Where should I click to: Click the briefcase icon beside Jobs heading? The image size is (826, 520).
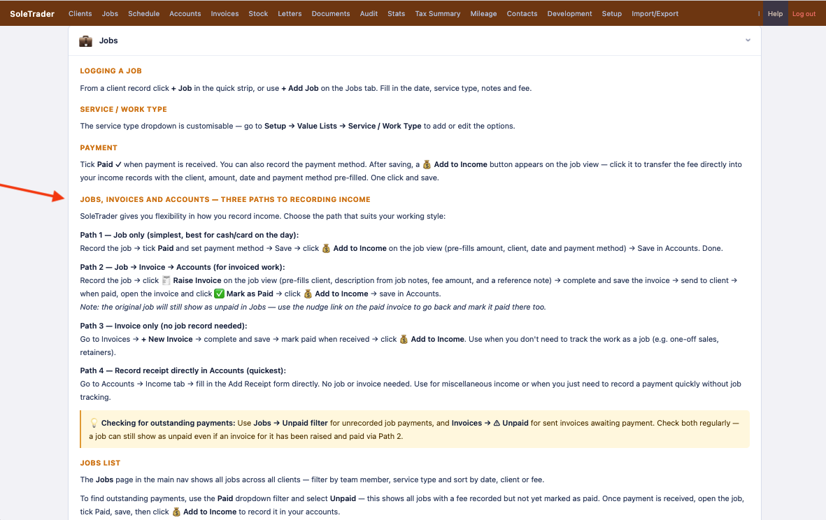coord(85,41)
